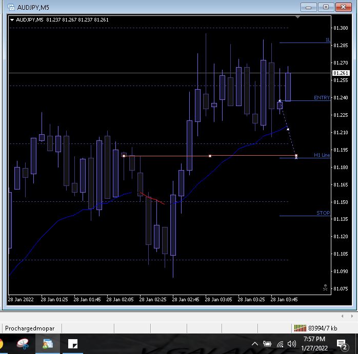Image resolution: width=358 pixels, height=354 pixels.
Task: Open the volume speaker tray icon
Action: click(292, 344)
